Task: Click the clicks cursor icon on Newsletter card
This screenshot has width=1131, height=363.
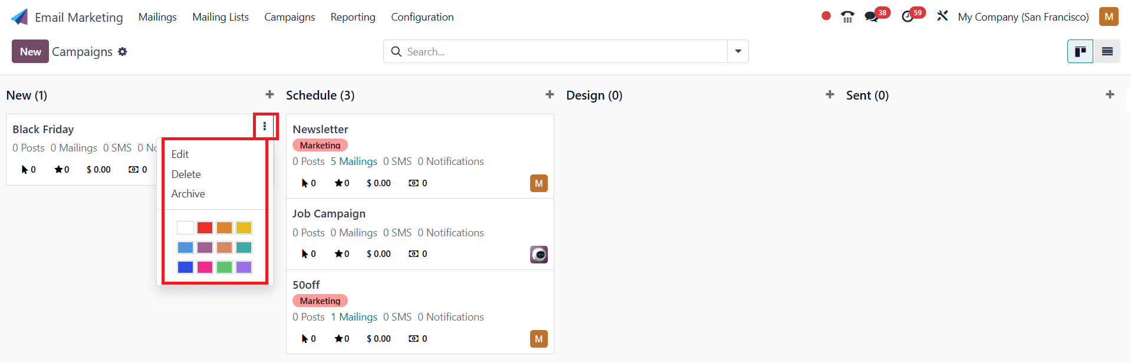Action: point(305,183)
